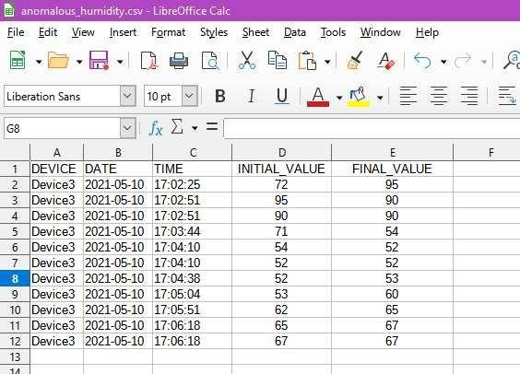This screenshot has height=374, width=520.
Task: Open the Function Wizard fx icon
Action: coord(156,128)
